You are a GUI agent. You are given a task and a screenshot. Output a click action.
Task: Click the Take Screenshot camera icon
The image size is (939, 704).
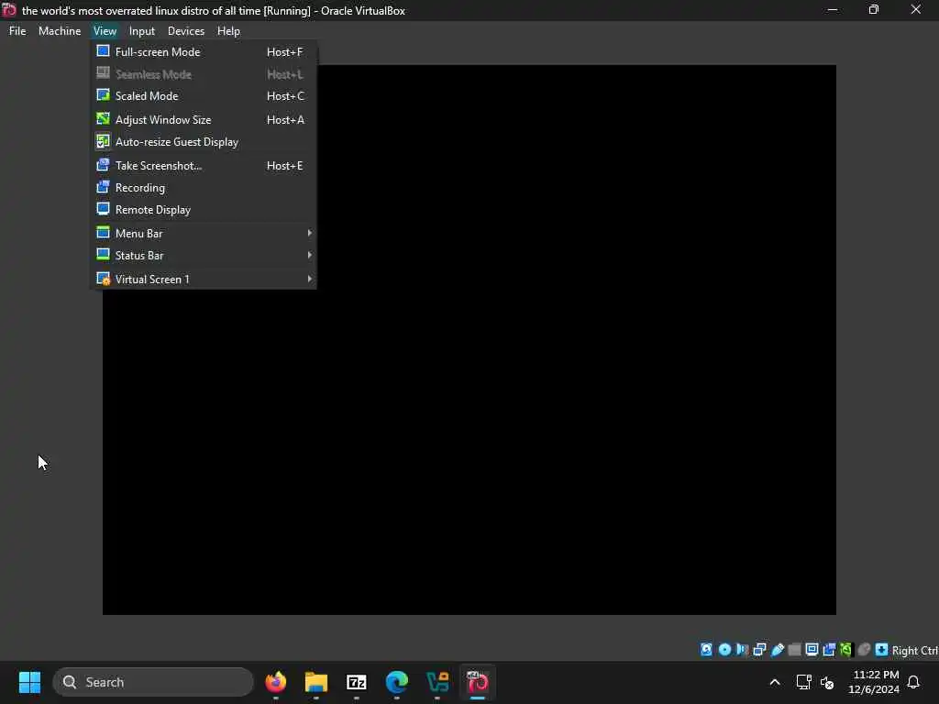tap(103, 165)
